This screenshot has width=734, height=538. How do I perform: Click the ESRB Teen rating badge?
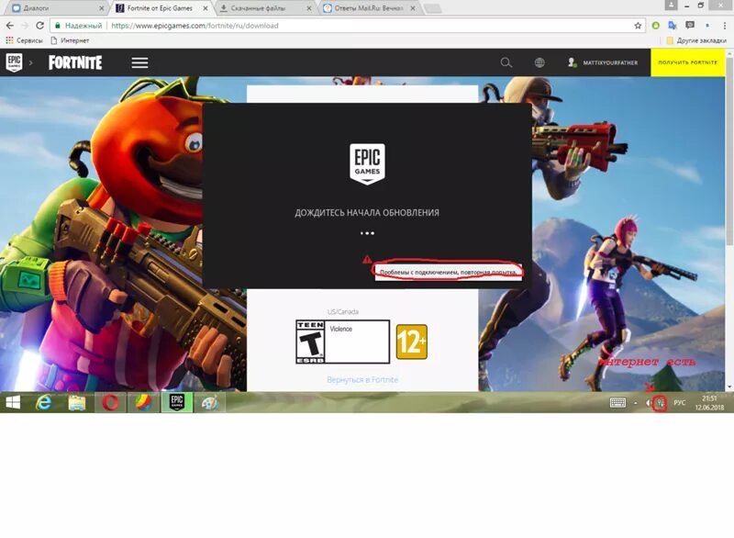click(342, 342)
